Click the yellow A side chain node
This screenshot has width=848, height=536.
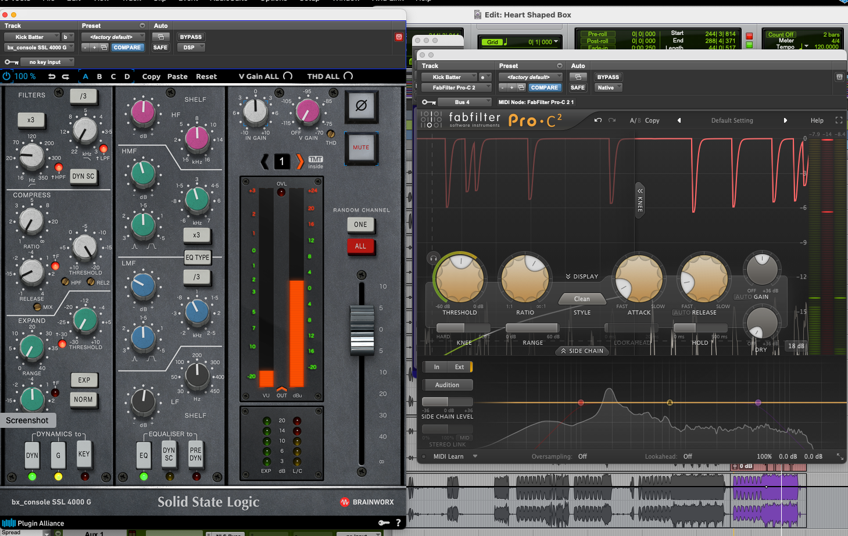pyautogui.click(x=670, y=402)
